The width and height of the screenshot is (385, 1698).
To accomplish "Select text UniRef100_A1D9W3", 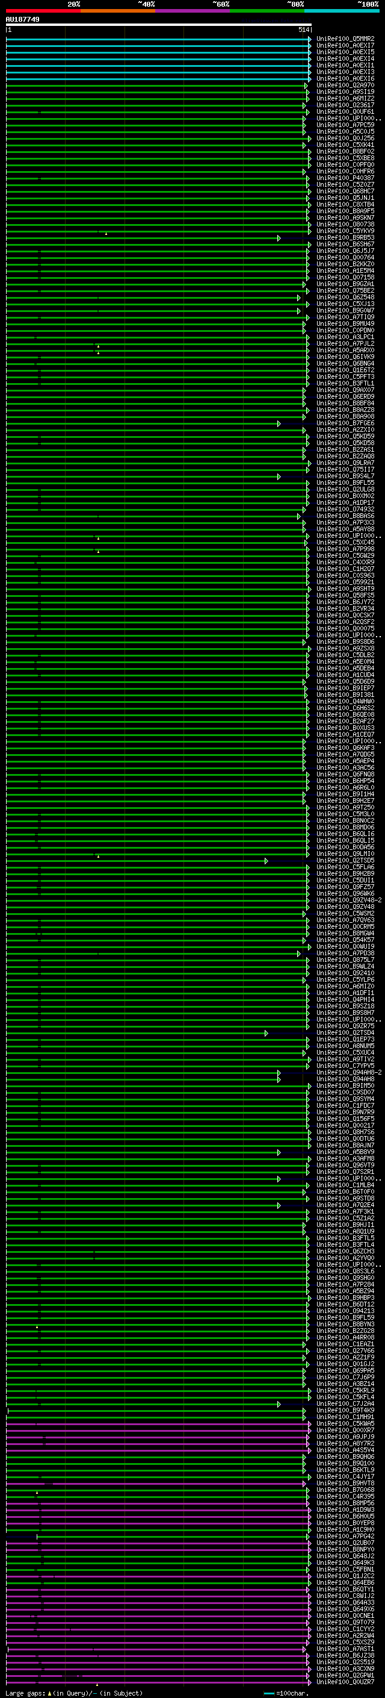I will [x=345, y=1509].
